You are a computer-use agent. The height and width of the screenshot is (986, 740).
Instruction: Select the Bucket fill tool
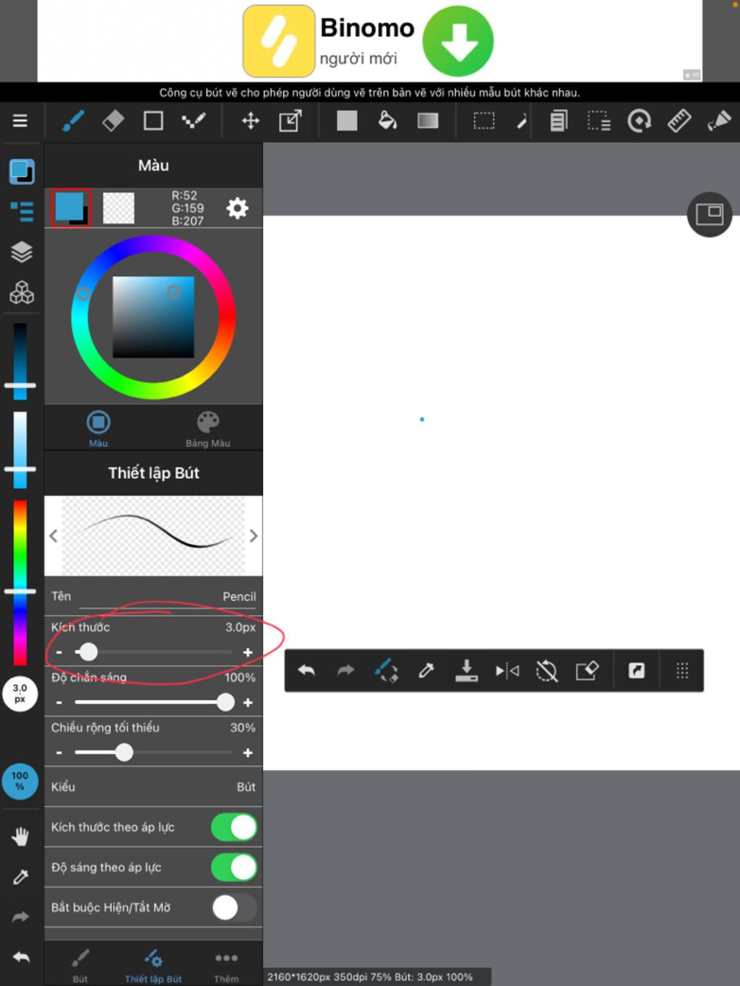point(387,121)
